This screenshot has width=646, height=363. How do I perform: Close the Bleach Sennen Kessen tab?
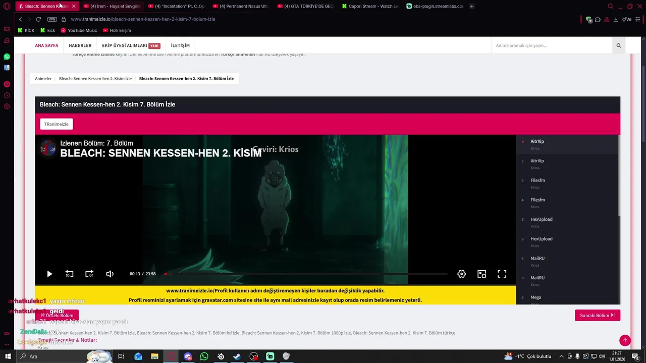73,6
